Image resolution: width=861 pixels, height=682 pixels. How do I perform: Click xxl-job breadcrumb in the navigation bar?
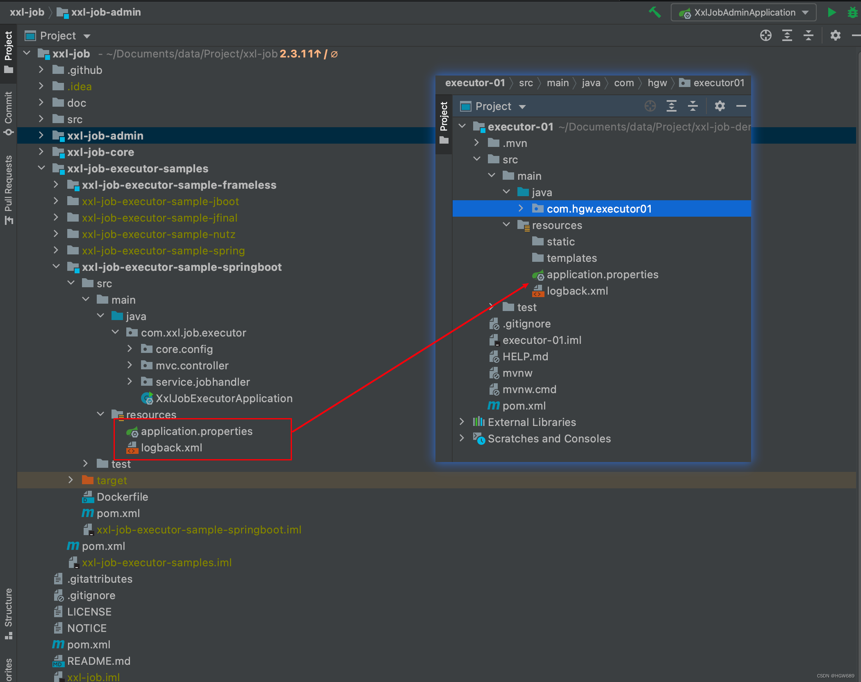[27, 12]
